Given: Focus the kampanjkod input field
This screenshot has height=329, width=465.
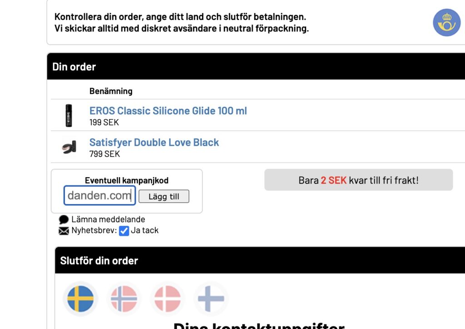Looking at the screenshot, I should click(x=99, y=195).
